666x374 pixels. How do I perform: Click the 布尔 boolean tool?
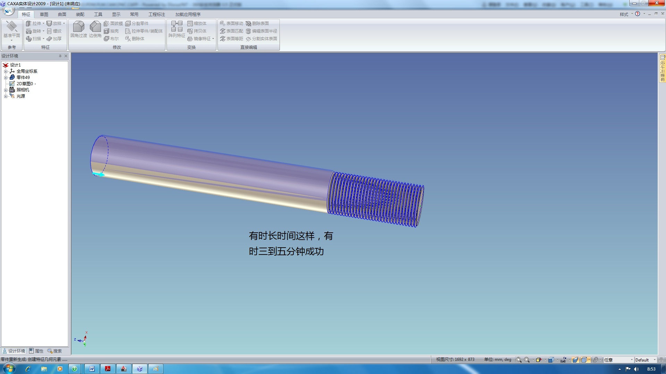click(111, 38)
